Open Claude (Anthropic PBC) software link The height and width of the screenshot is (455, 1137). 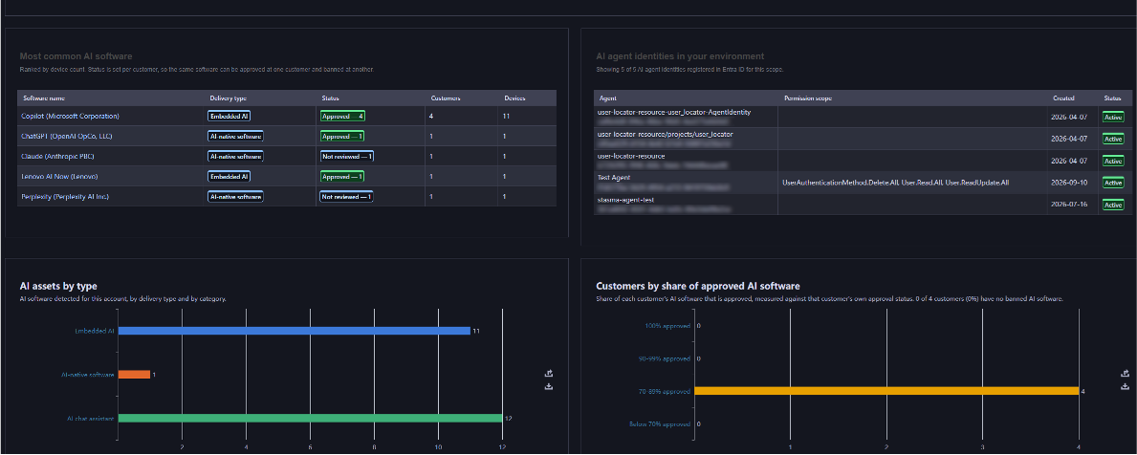(x=57, y=156)
